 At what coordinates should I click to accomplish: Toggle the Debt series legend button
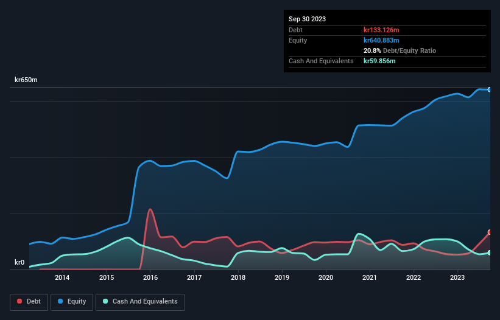(29, 302)
